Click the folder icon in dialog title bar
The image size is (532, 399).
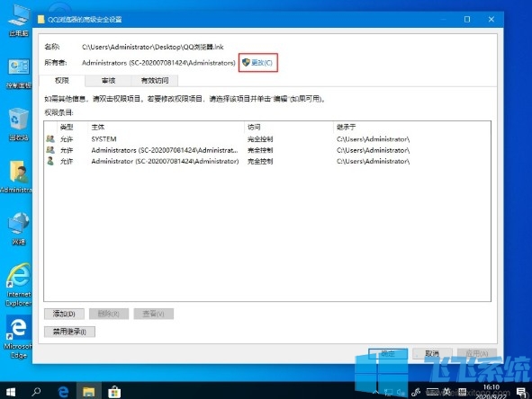click(x=41, y=19)
